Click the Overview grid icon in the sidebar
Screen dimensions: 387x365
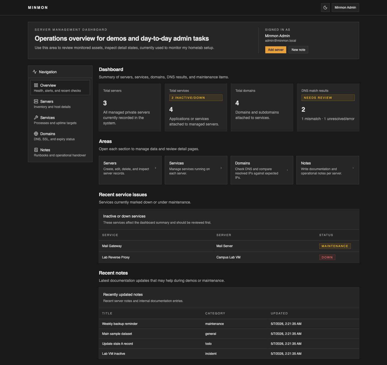click(36, 85)
